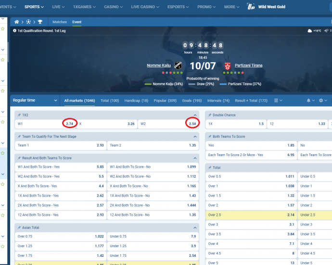Open the gear market settings
The height and width of the screenshot is (265, 332).
point(321,101)
